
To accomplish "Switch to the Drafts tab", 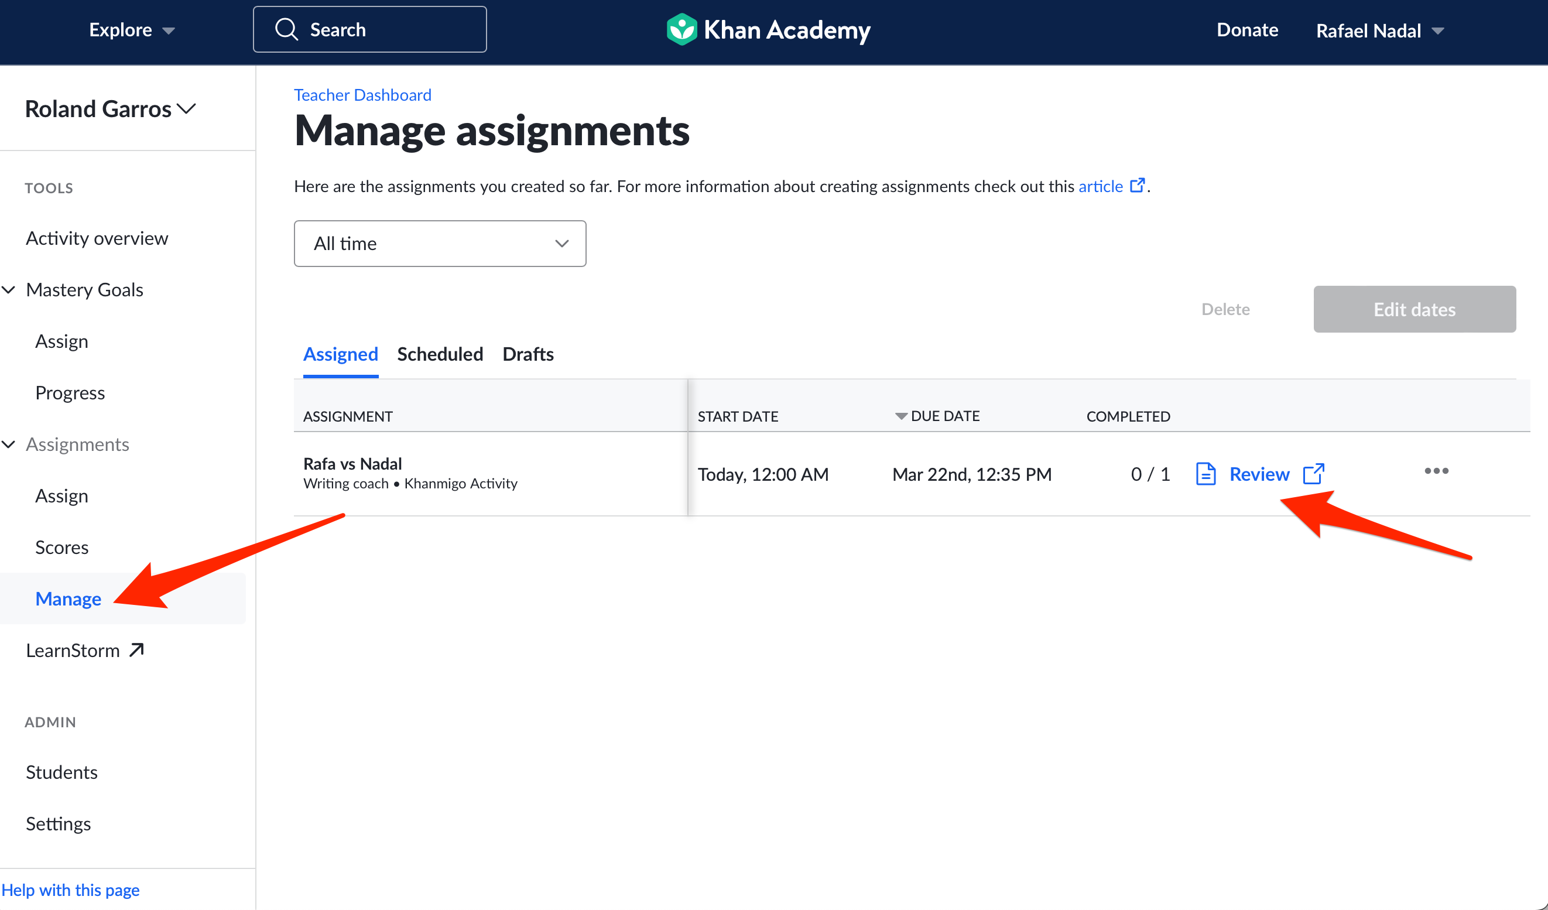I will [x=528, y=354].
